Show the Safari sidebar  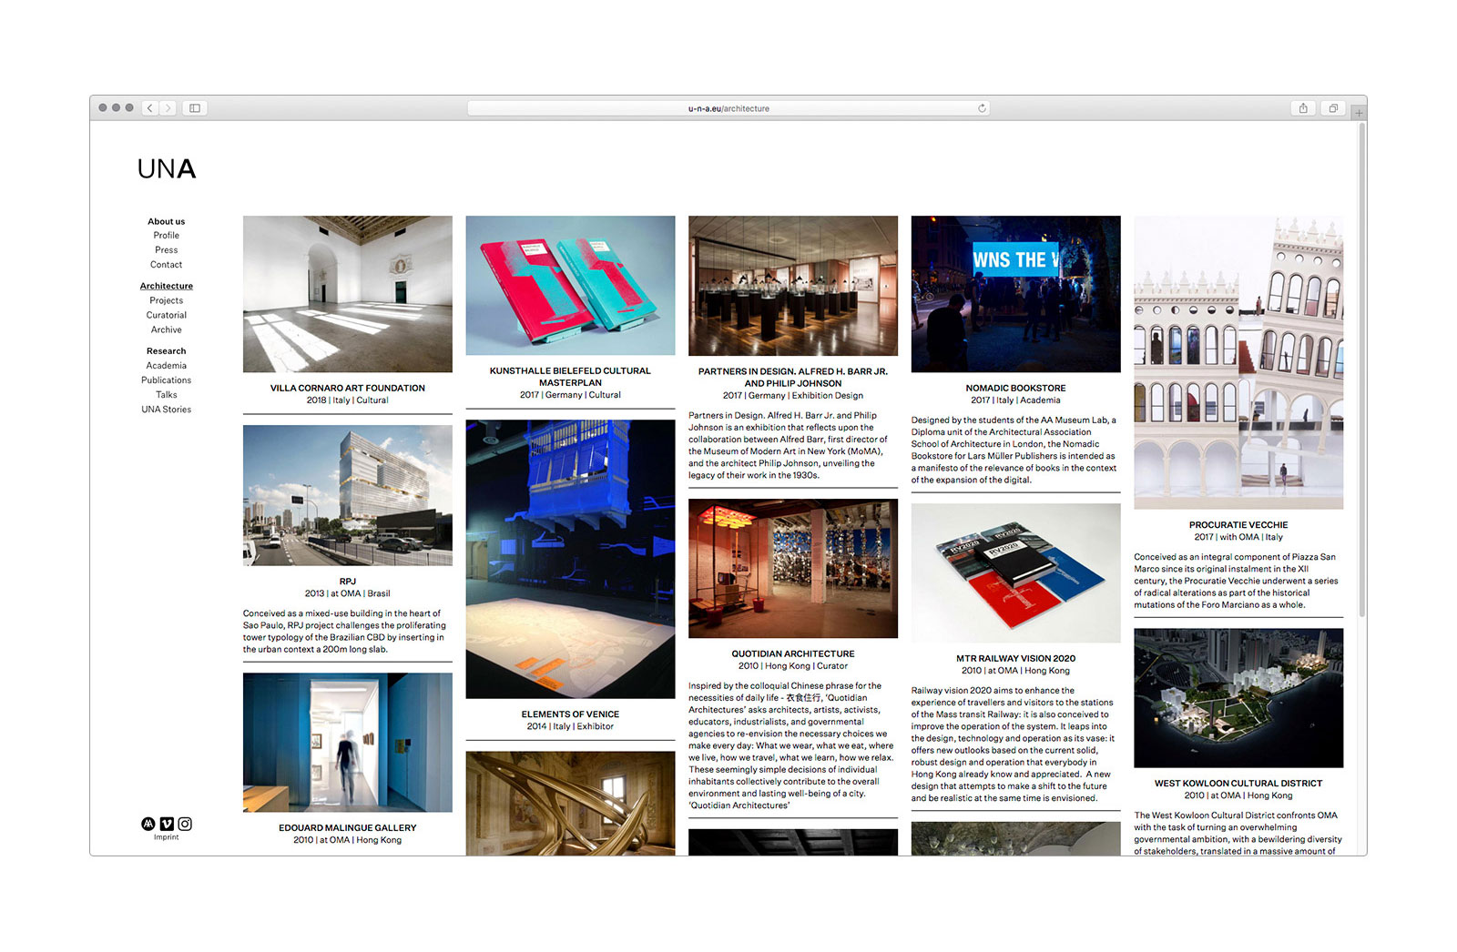point(195,108)
